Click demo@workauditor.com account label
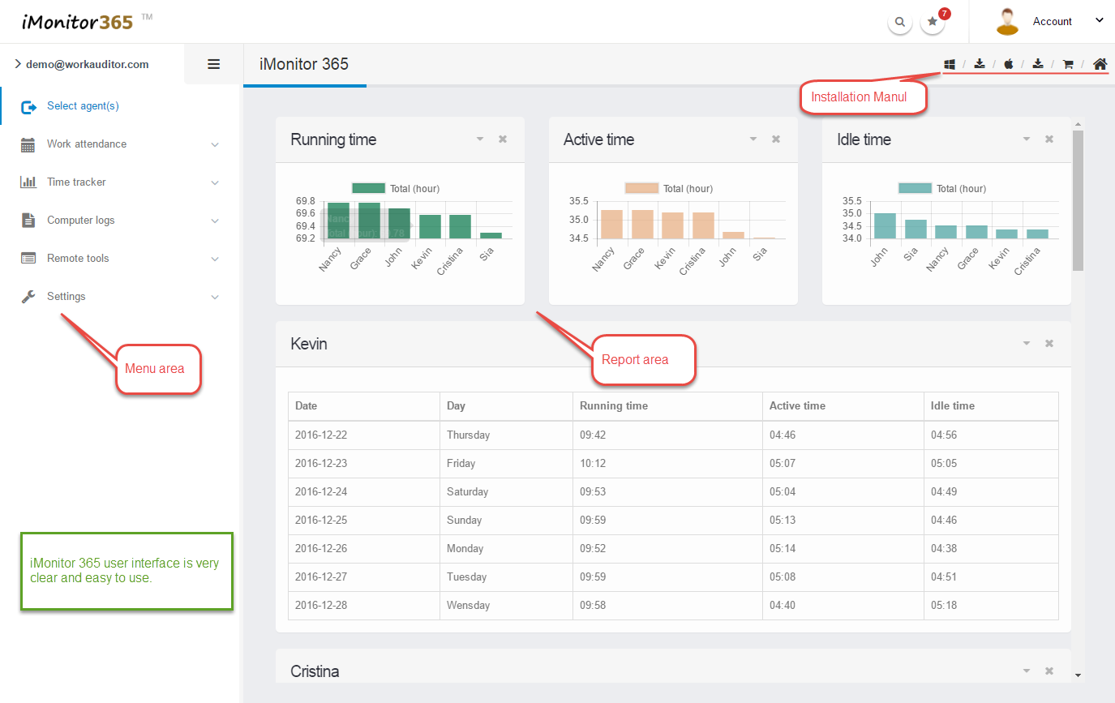1115x703 pixels. 88,64
